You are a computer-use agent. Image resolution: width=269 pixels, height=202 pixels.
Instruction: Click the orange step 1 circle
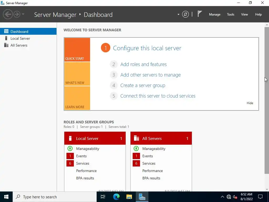(x=106, y=48)
